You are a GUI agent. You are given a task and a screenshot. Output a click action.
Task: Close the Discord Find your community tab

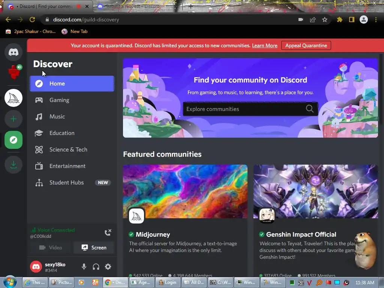click(87, 7)
